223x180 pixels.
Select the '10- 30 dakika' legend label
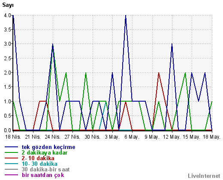tap(39, 164)
